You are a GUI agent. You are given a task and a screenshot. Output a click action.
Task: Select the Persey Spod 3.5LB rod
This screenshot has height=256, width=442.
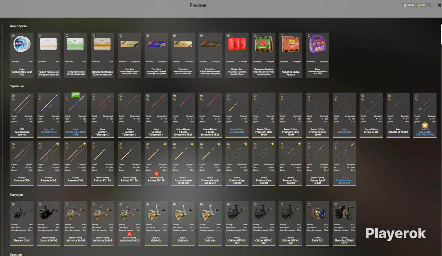coord(317,164)
